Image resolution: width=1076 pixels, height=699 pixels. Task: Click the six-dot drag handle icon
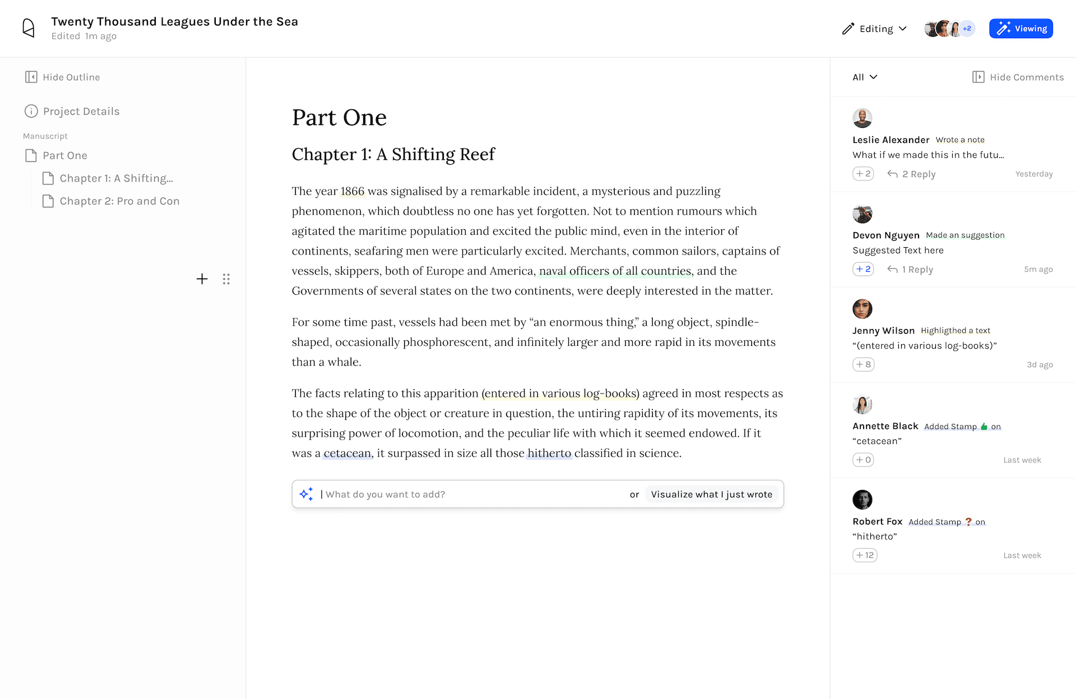pos(226,279)
